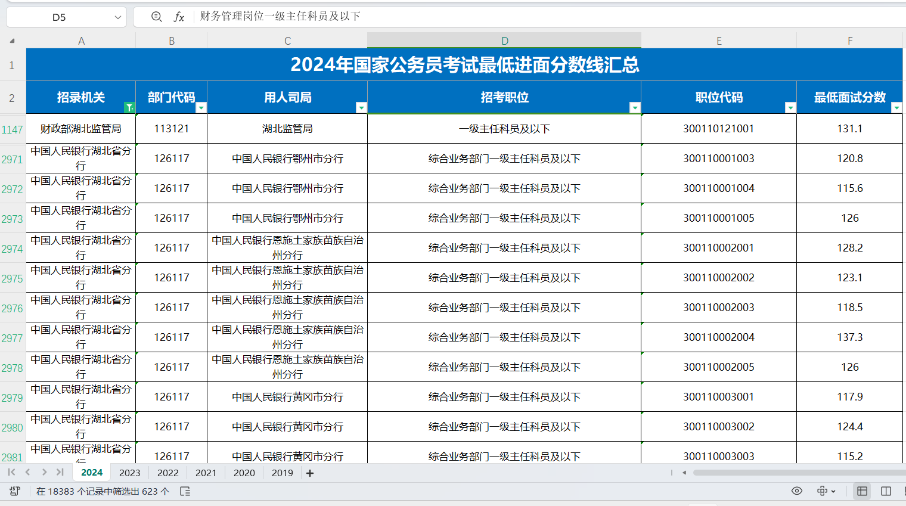
Task: Click 湖北监管局 cell in 用人司局 column
Action: (287, 129)
